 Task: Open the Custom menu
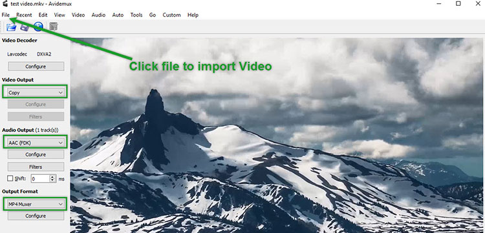pyautogui.click(x=171, y=15)
